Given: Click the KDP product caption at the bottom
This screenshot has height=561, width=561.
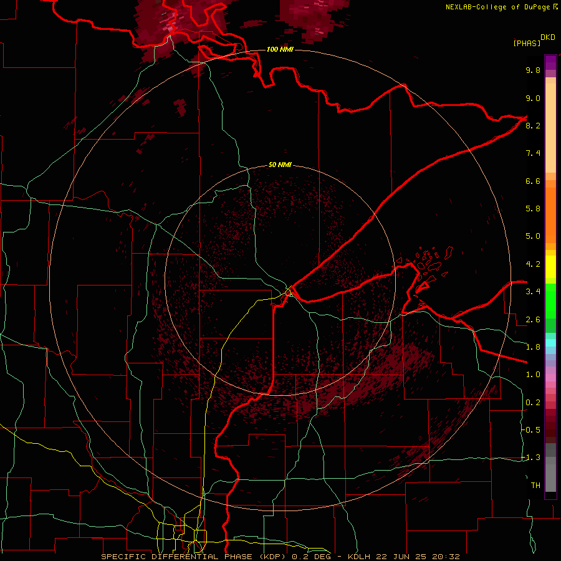Looking at the screenshot, I should pos(280,557).
